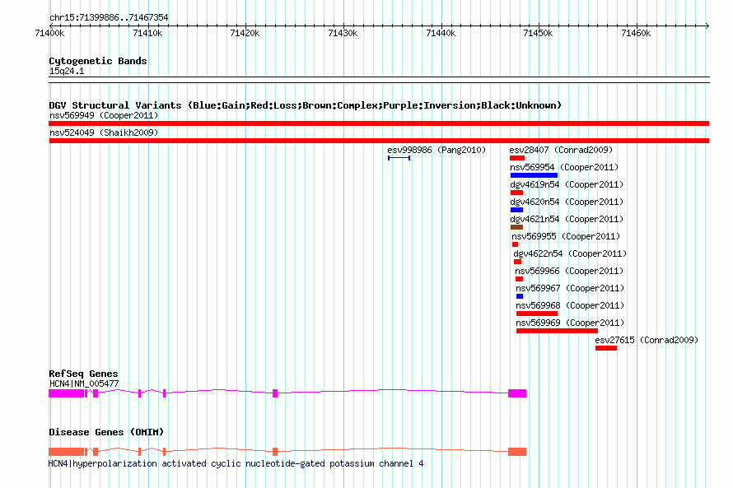Click the nsv569966 variant label
The height and width of the screenshot is (488, 733).
[569, 271]
